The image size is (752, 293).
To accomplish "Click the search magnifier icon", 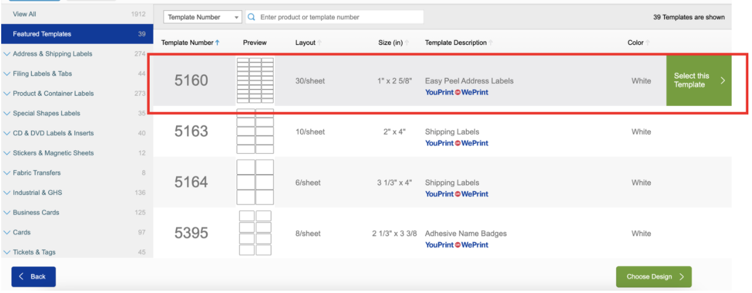I will coord(251,17).
